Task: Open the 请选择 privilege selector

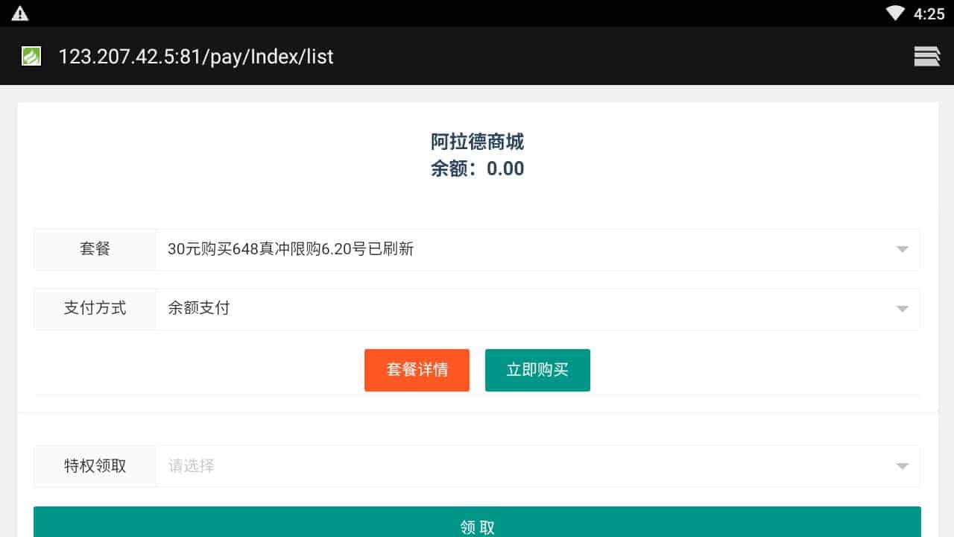Action: (522, 466)
